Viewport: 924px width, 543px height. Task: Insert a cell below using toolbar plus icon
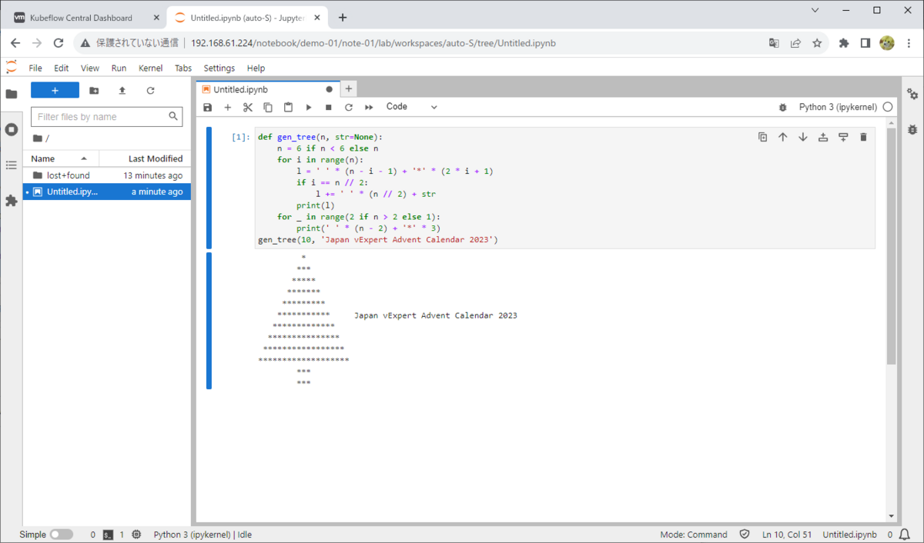[227, 108]
